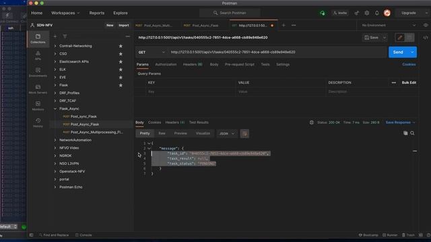431x242 pixels.
Task: Open the Mock Servers sidebar panel
Action: pyautogui.click(x=38, y=89)
